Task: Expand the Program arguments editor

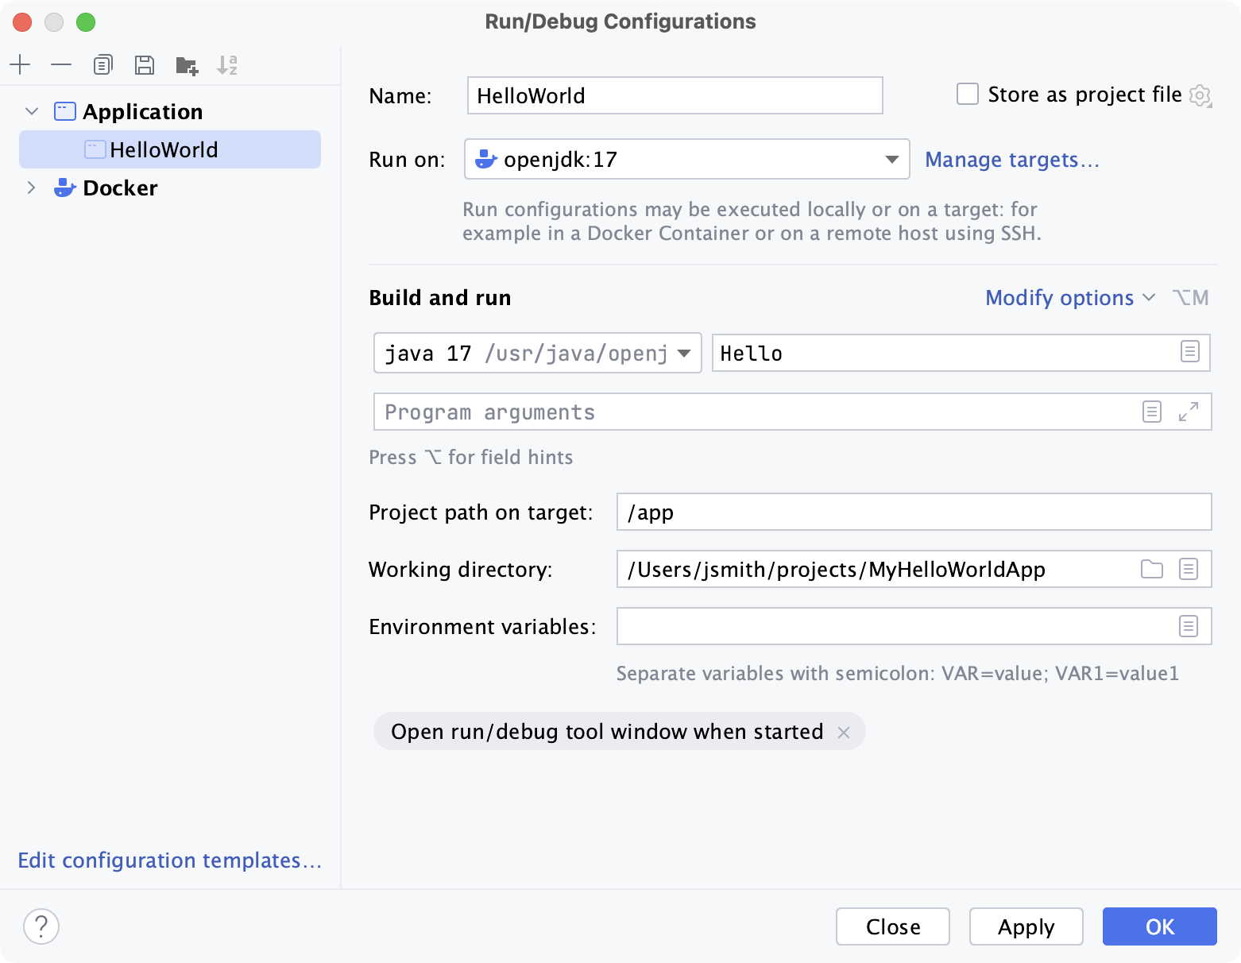Action: (1188, 412)
